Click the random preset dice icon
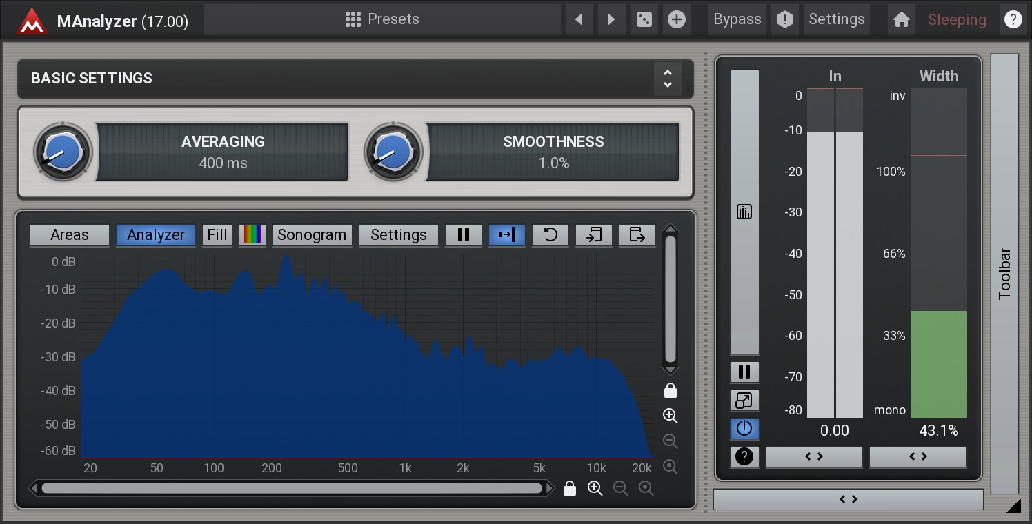The width and height of the screenshot is (1032, 524). point(644,19)
